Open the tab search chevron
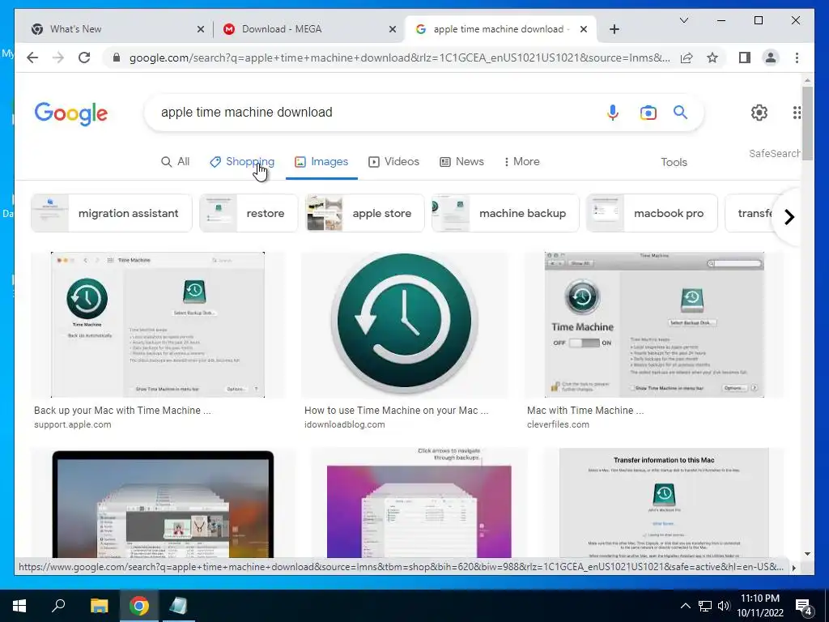This screenshot has height=622, width=829. point(683,20)
